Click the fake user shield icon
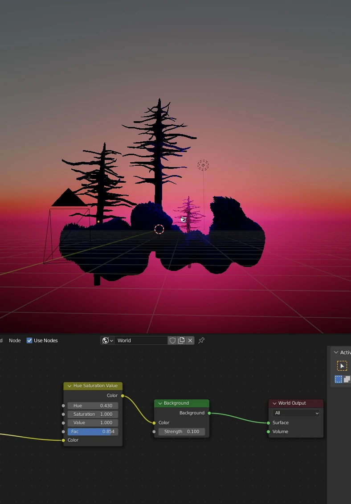 click(172, 340)
